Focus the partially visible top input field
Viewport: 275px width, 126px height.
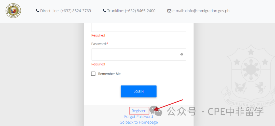(x=139, y=27)
